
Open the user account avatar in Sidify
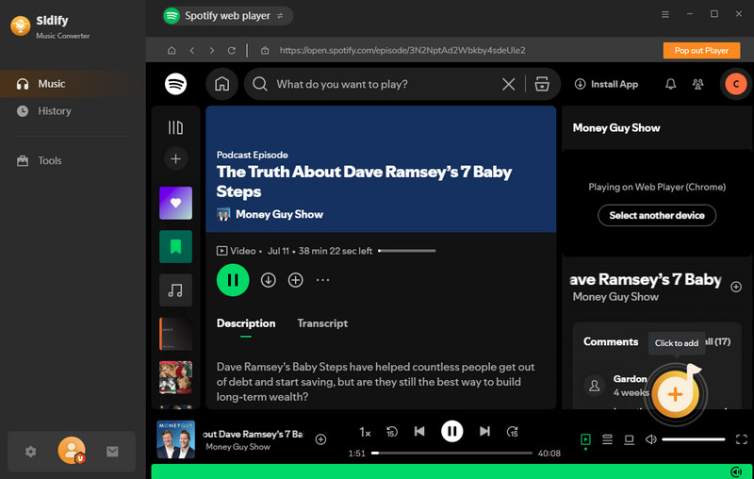(x=72, y=451)
